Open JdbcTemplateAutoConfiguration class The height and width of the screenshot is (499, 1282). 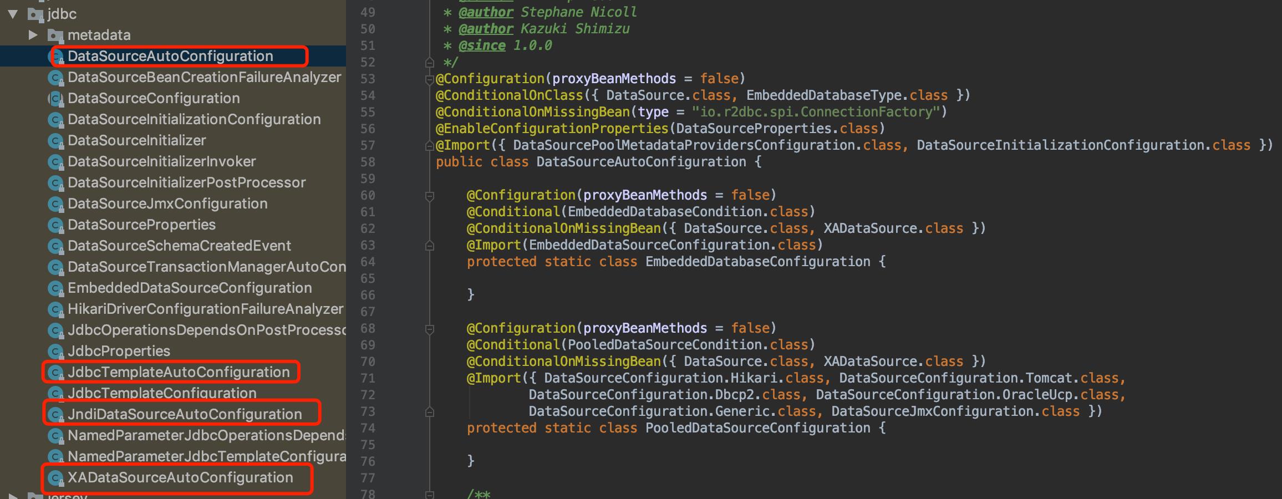click(179, 372)
